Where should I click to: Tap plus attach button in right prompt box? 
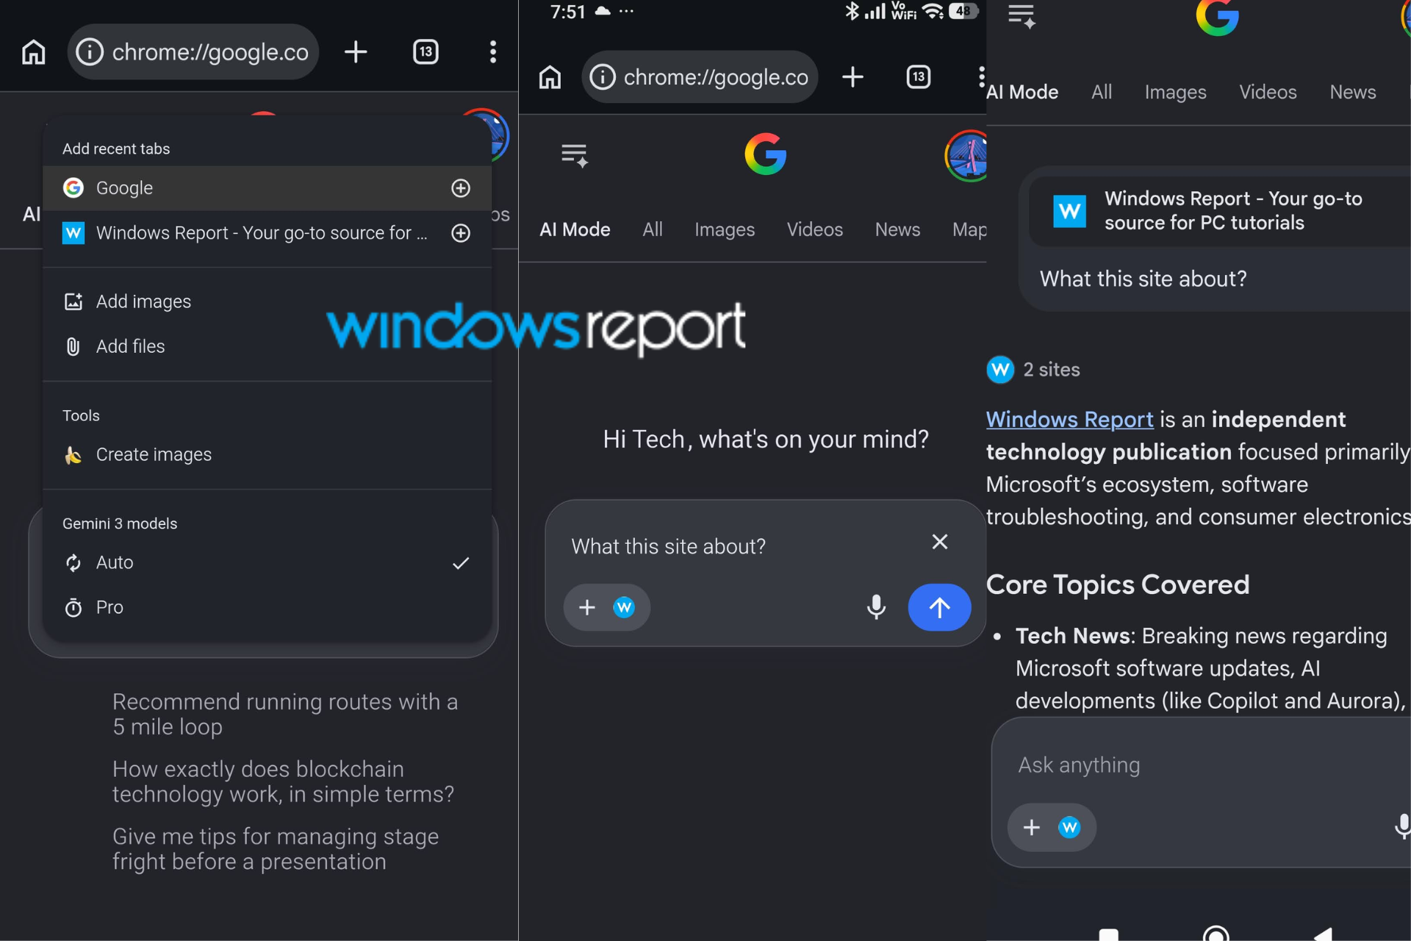click(1032, 828)
